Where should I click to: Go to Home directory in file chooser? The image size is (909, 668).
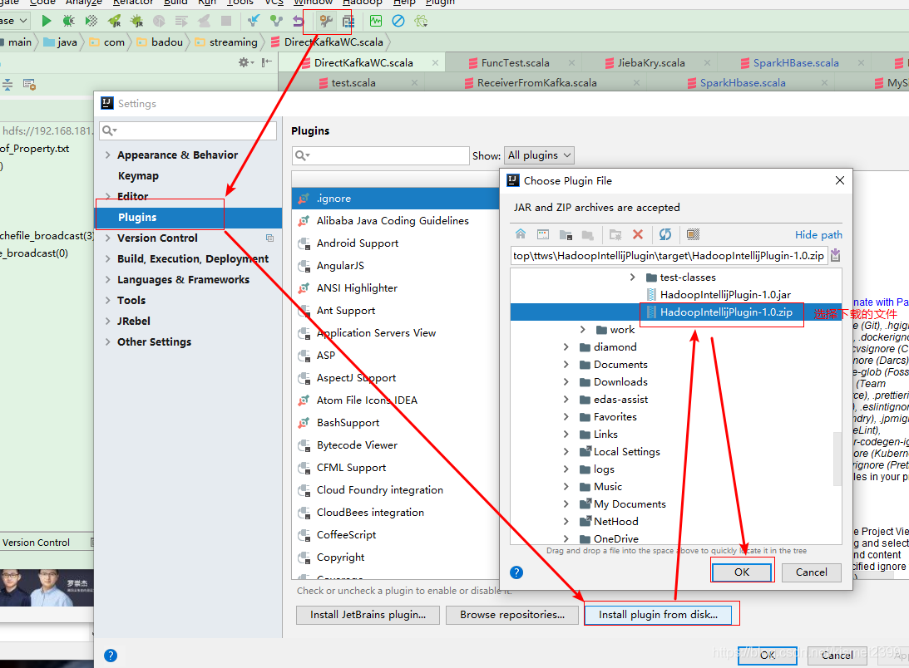point(521,234)
